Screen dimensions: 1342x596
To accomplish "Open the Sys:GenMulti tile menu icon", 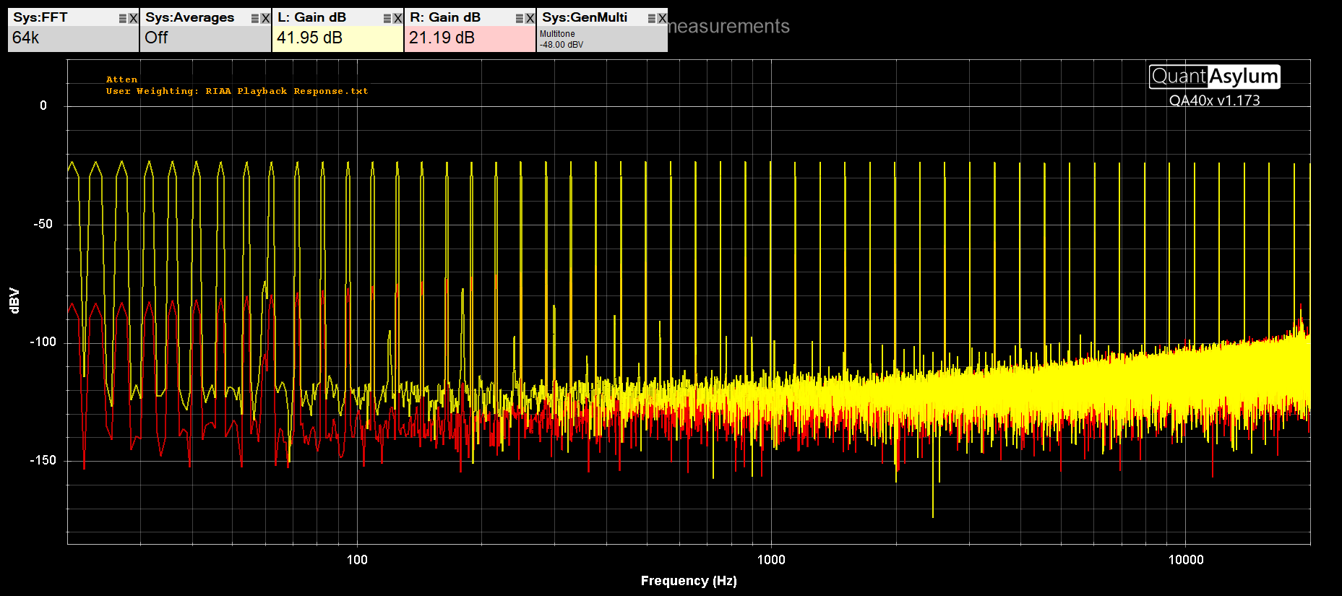I will pyautogui.click(x=652, y=19).
